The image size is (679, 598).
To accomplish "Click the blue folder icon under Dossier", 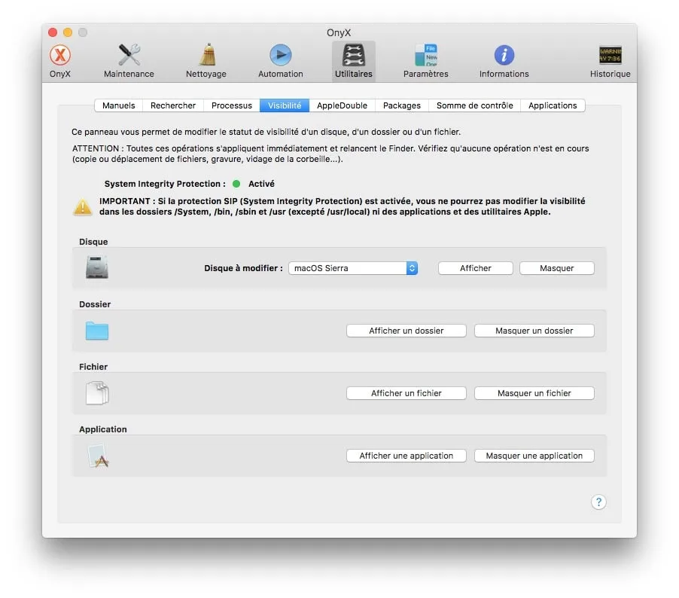I will (x=97, y=331).
